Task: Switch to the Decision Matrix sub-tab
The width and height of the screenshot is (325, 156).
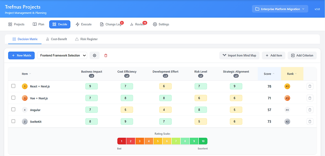Action: click(x=25, y=39)
